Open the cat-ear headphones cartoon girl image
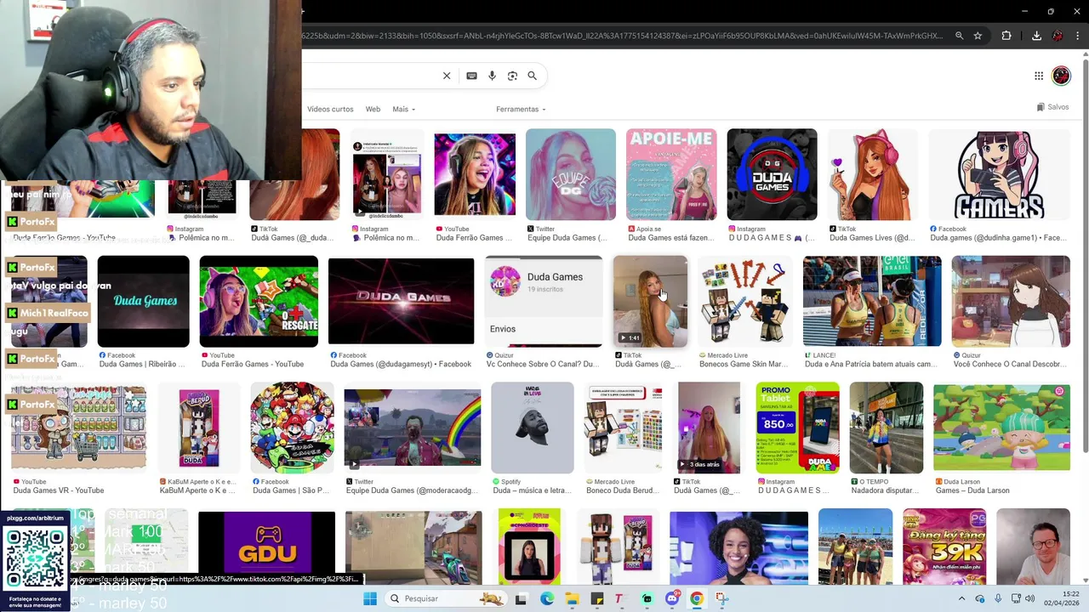1089x612 pixels. [872, 174]
